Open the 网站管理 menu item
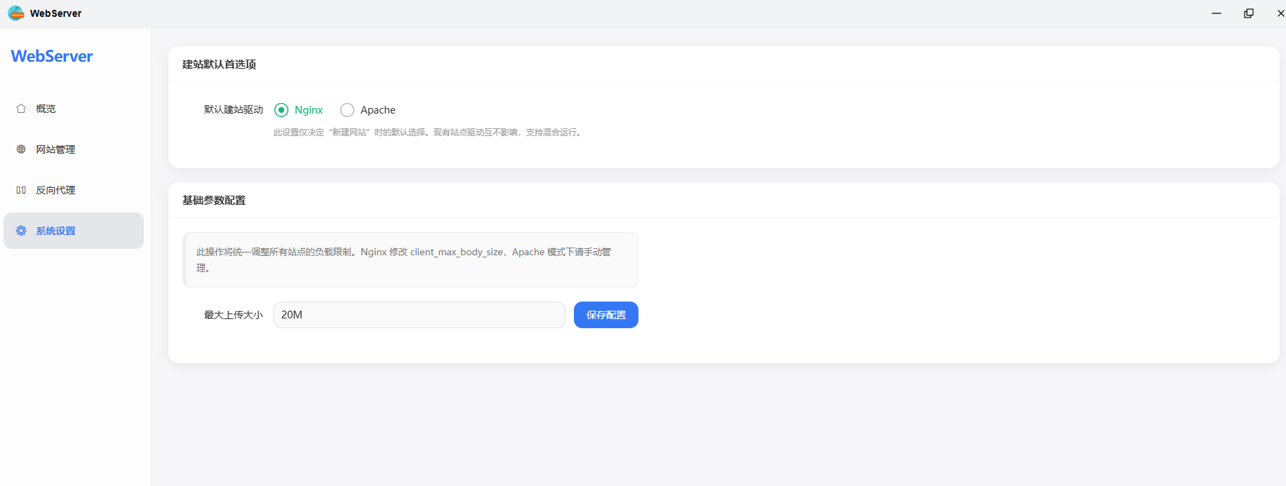 tap(74, 149)
